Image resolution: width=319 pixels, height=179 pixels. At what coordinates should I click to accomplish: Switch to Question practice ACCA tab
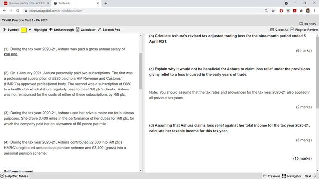tap(26, 3)
